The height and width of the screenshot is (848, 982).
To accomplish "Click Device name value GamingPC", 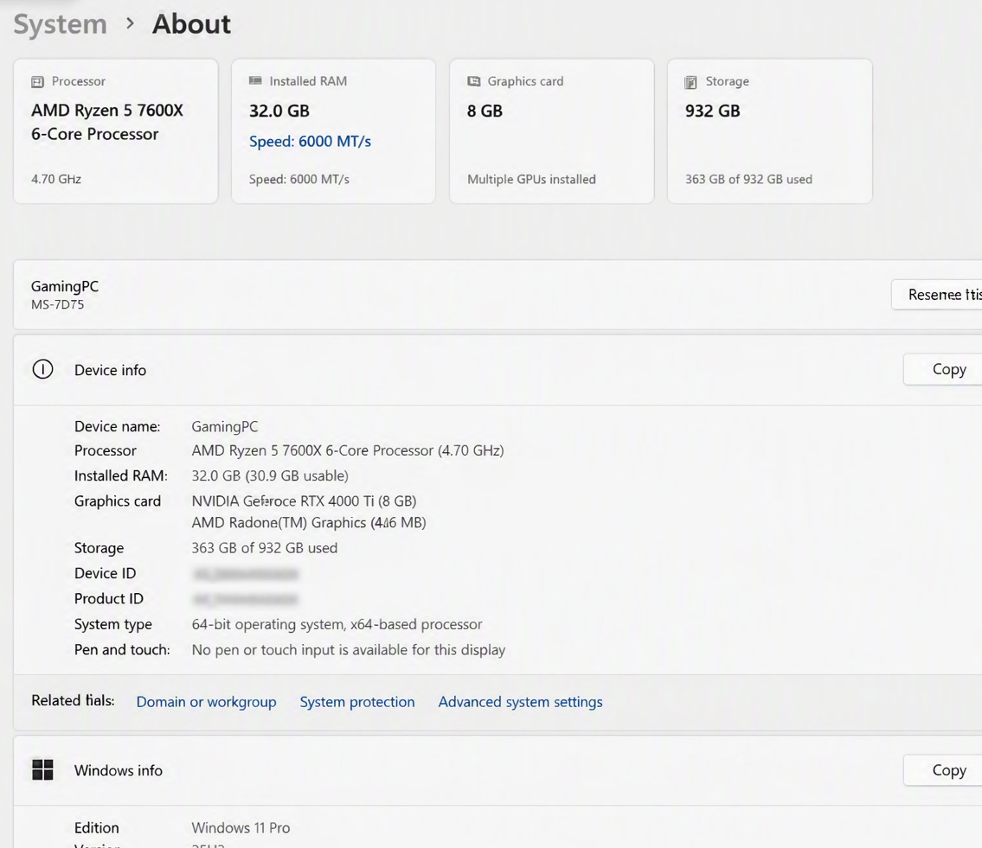I will click(224, 427).
